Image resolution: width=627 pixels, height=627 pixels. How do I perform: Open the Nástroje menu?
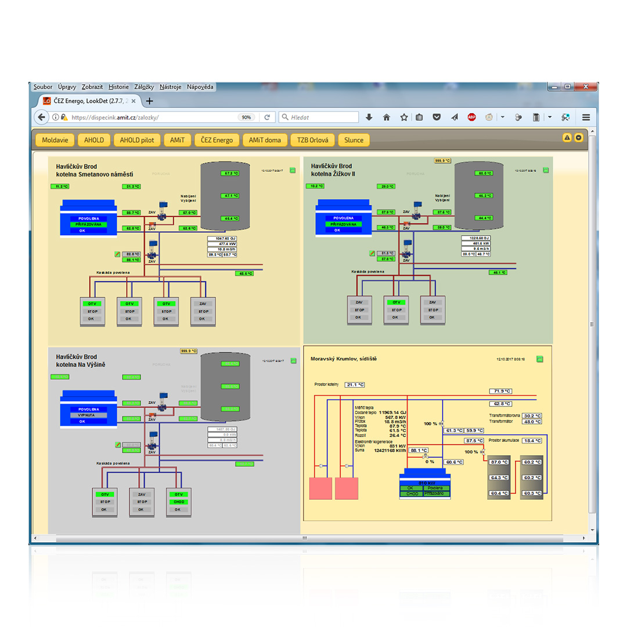(171, 87)
